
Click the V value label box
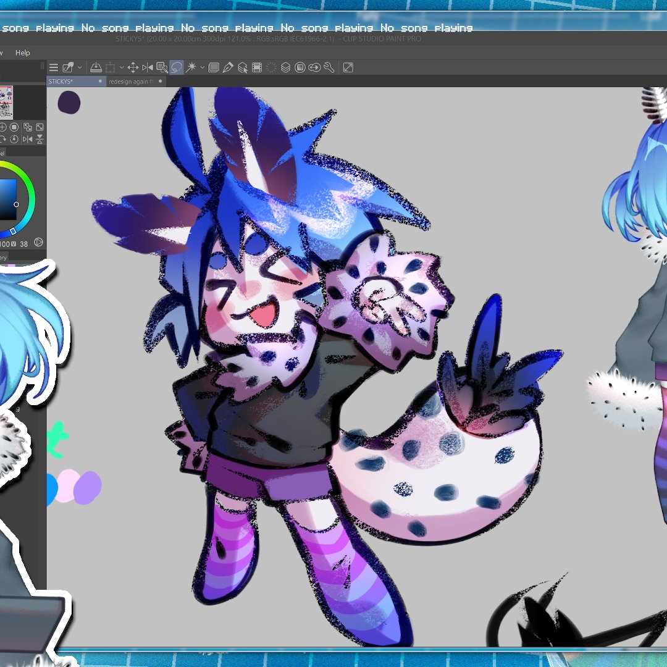14,244
